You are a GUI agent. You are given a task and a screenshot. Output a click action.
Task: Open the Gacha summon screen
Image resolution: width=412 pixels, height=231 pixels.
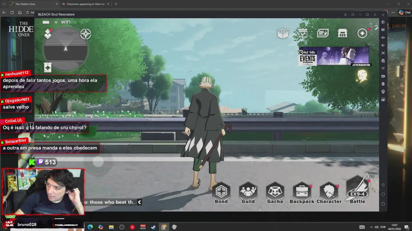pos(275,193)
